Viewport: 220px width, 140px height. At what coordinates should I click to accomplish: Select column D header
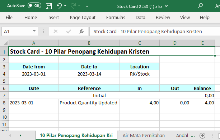click(x=175, y=43)
